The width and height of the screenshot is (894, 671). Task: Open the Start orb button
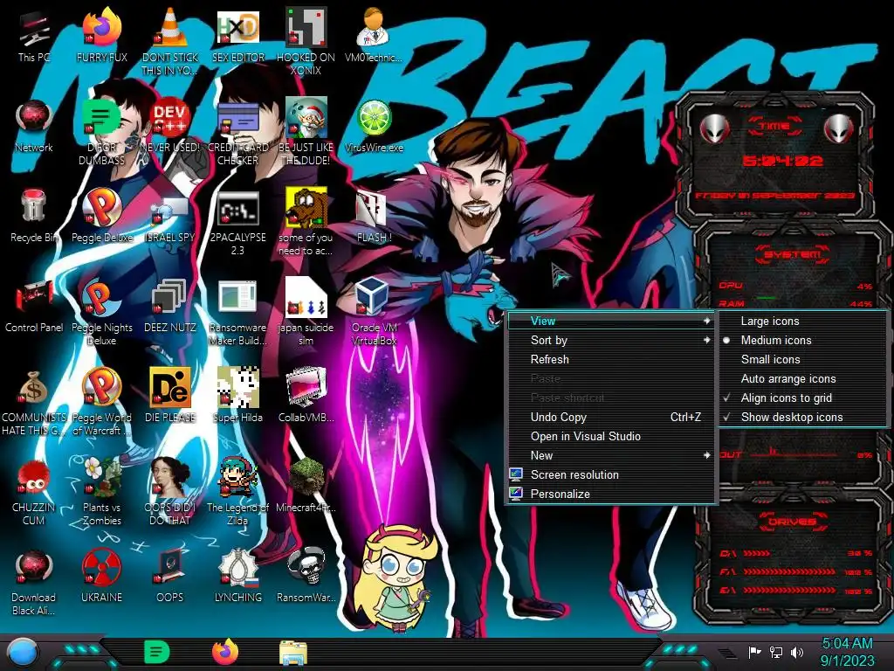pos(23,654)
